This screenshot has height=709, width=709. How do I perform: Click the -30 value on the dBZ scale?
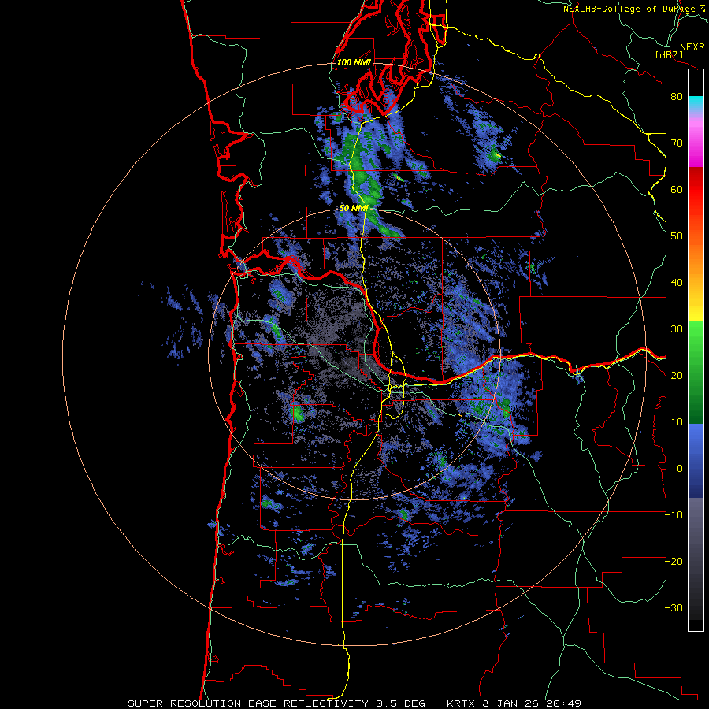[x=674, y=608]
